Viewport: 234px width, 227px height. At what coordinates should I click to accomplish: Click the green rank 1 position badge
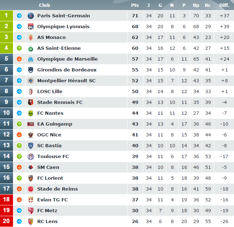pos(6,16)
